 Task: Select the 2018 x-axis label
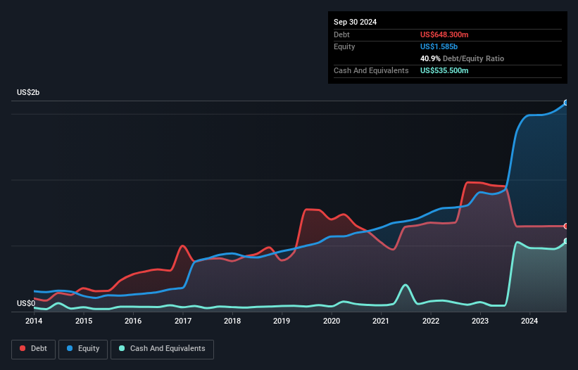click(232, 321)
